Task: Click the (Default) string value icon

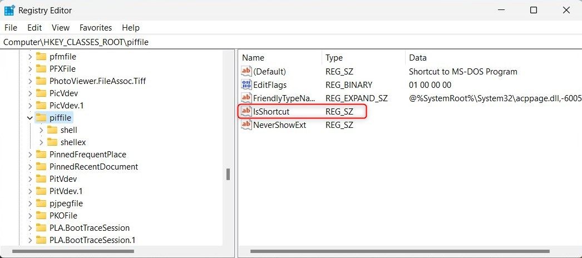Action: tap(246, 72)
